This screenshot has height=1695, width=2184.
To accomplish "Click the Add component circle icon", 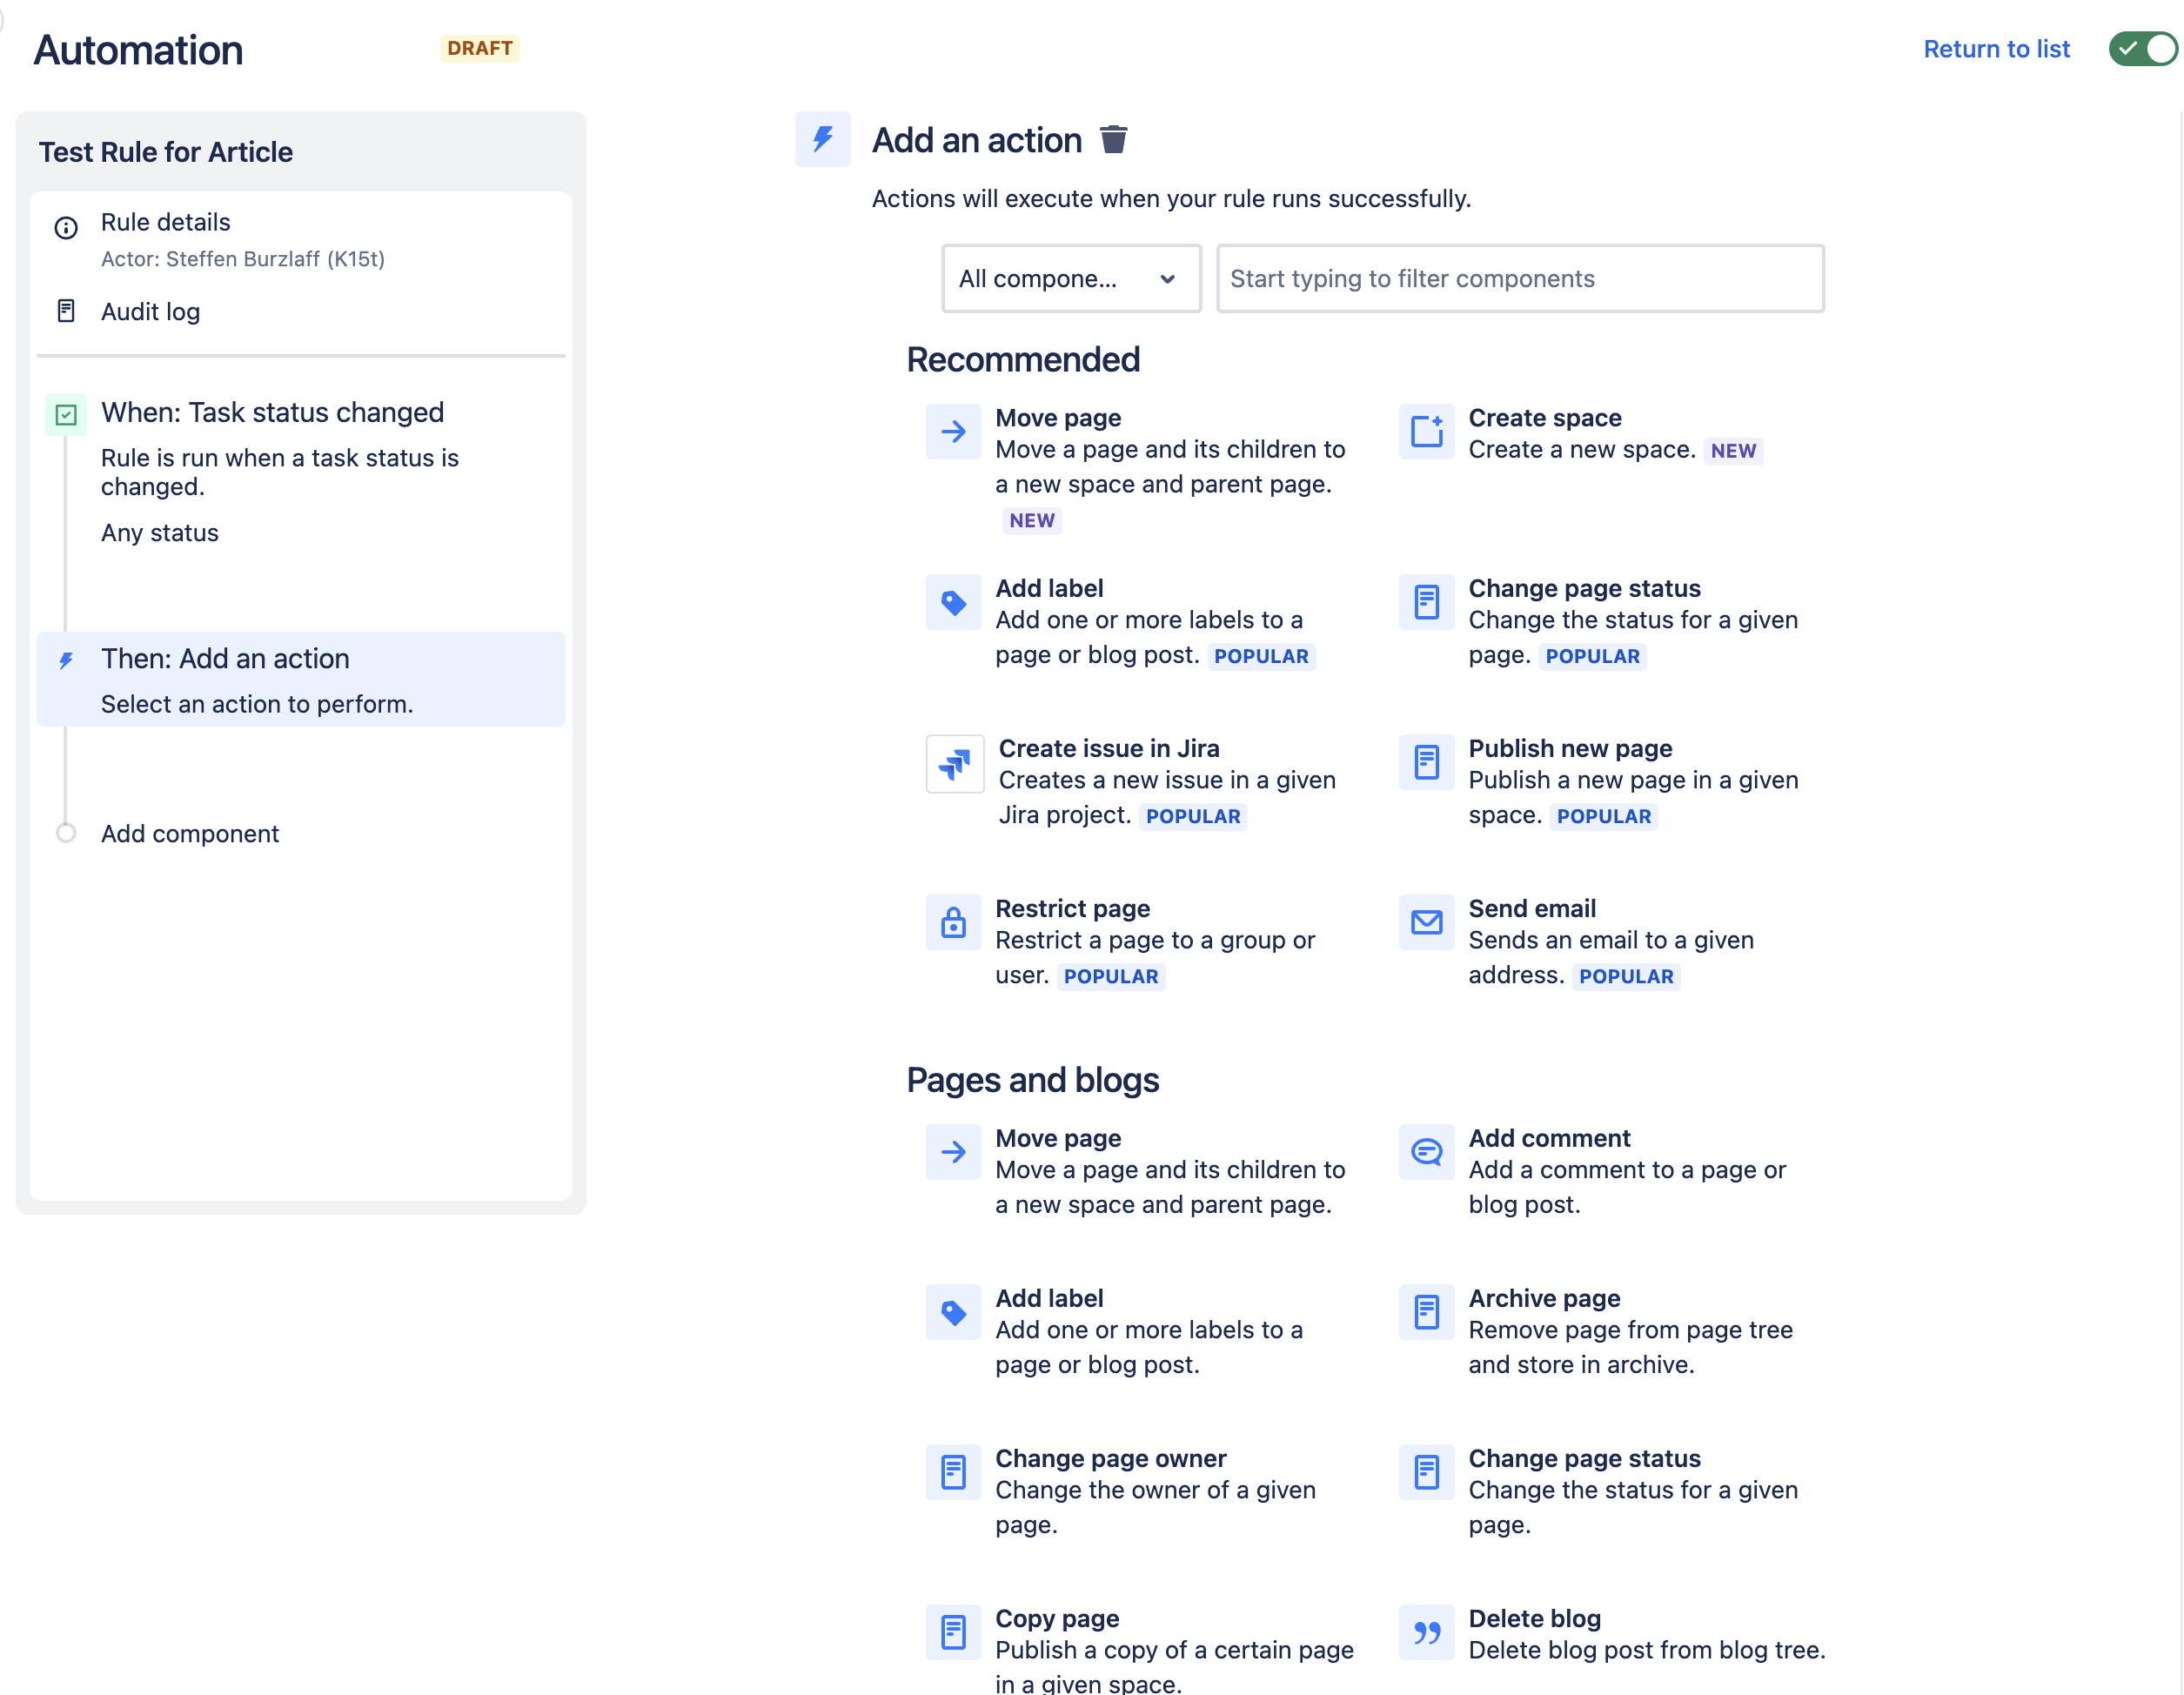I will (66, 833).
